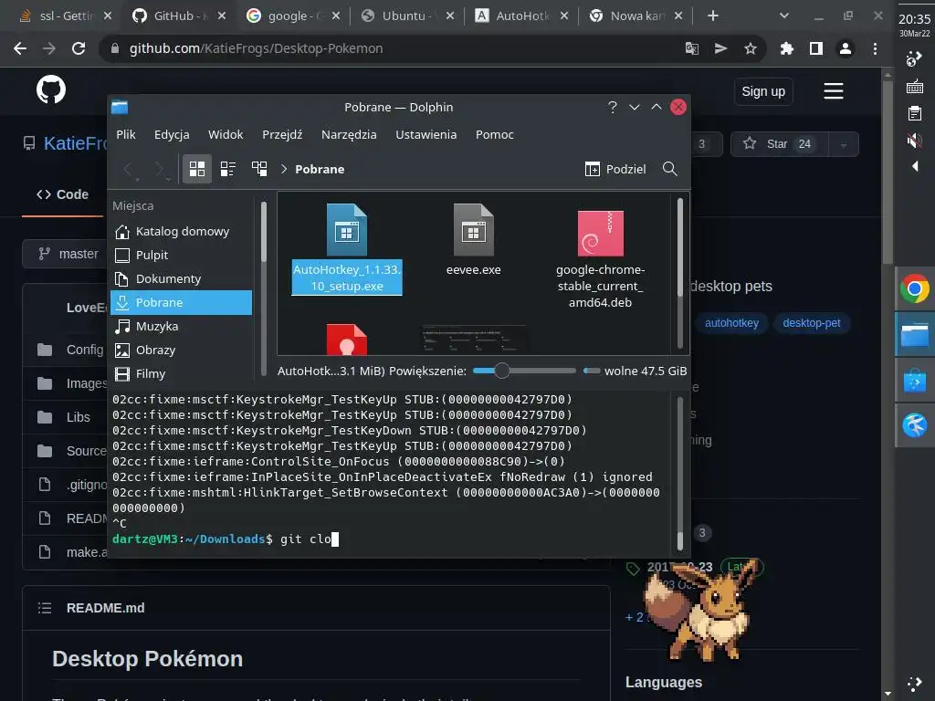This screenshot has width=935, height=701.
Task: Click the translate page icon
Action: 692,48
